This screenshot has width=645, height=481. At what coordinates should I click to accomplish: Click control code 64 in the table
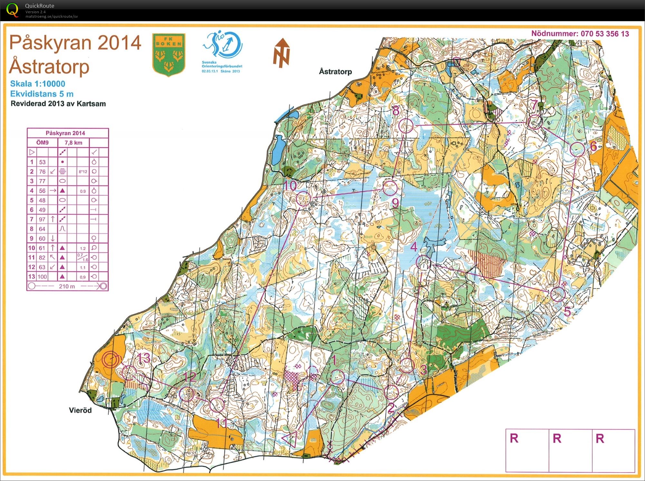point(43,229)
